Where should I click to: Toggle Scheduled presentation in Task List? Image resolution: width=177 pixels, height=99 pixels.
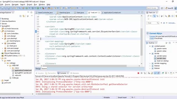click(157, 16)
